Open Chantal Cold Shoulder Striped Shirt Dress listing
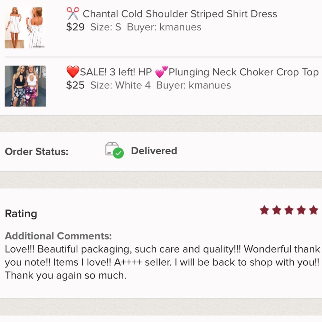Viewport: 322px width, 322px height. pos(180,14)
